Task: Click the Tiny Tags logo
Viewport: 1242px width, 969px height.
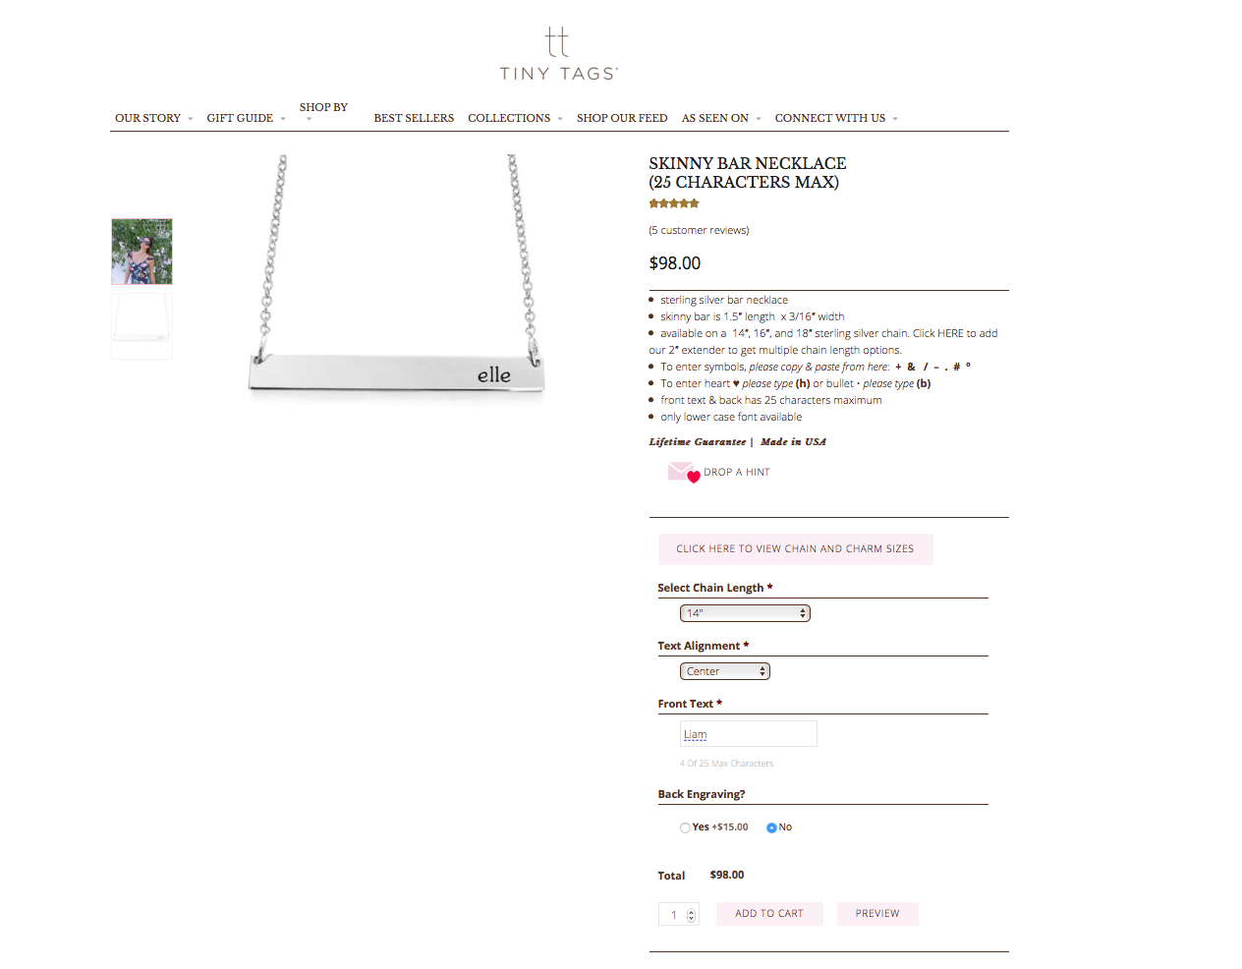Action: point(558,54)
